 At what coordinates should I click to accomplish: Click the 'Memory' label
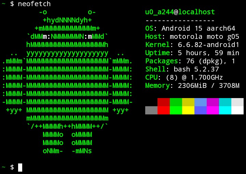pyautogui.click(x=158, y=86)
